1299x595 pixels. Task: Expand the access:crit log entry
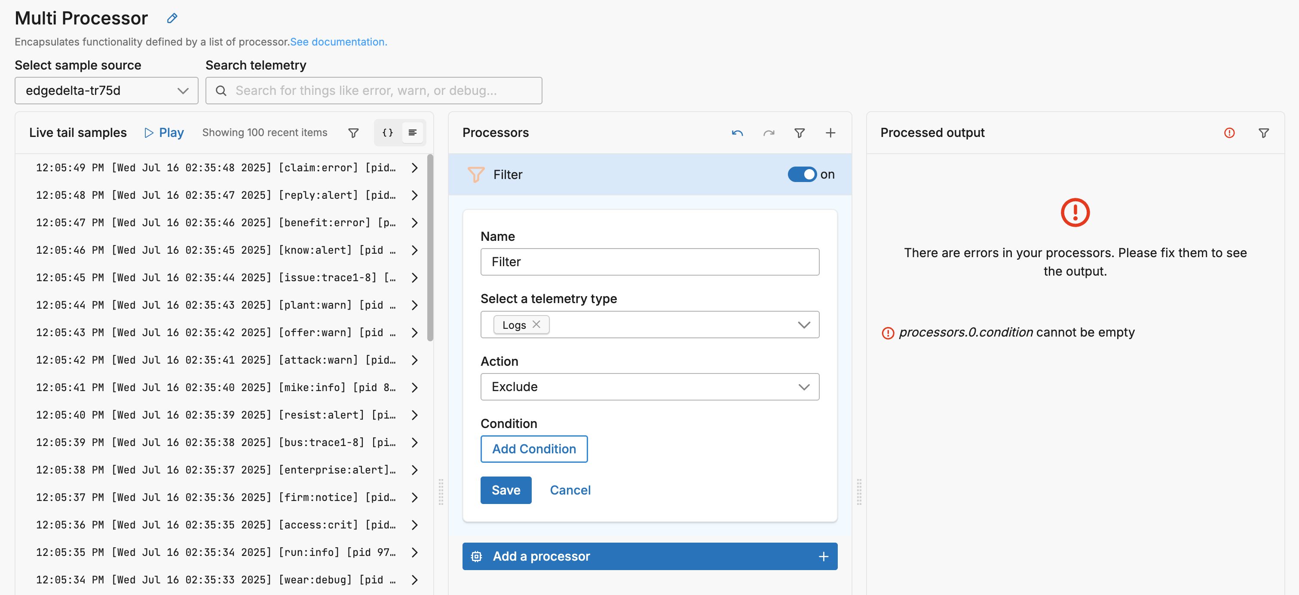414,525
